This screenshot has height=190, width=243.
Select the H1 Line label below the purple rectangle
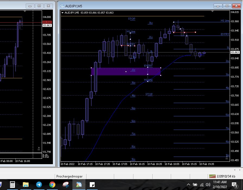coord(148,80)
